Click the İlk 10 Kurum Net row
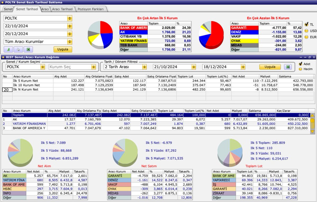This screenshot has width=317, height=202. (x=158, y=85)
